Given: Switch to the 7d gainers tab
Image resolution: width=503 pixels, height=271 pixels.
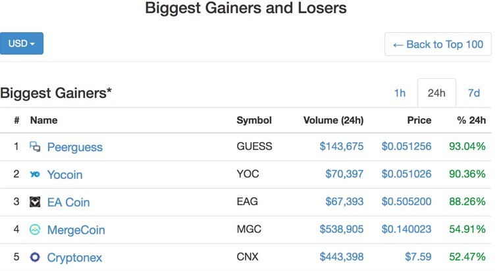Looking at the screenshot, I should pos(474,93).
